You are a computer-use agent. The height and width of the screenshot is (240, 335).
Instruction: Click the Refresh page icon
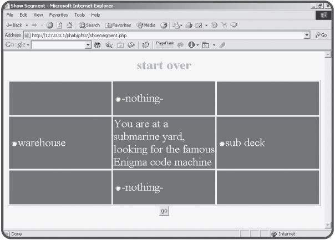coord(59,25)
